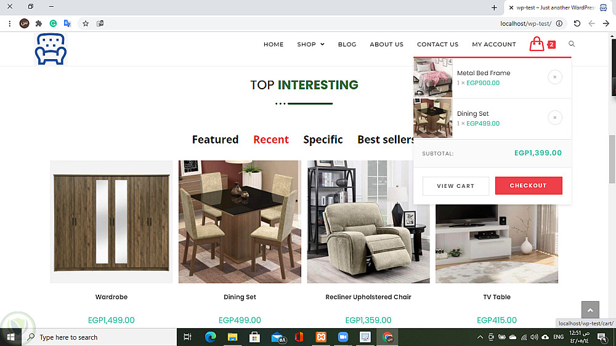The image size is (616, 346).
Task: Go forward with browser forward arrow
Action: pos(606,23)
